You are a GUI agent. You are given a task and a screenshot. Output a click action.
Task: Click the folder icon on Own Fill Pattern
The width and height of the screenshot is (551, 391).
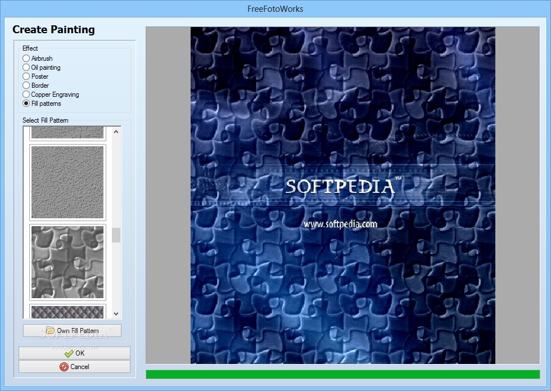pos(50,331)
